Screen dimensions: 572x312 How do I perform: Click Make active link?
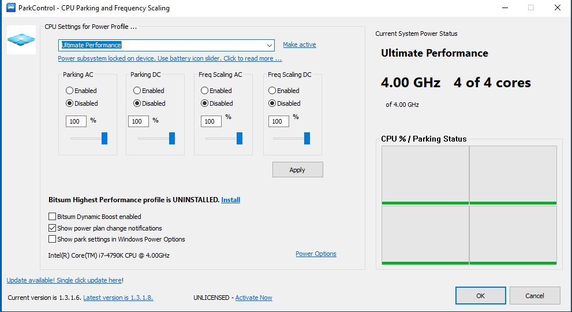tap(300, 44)
